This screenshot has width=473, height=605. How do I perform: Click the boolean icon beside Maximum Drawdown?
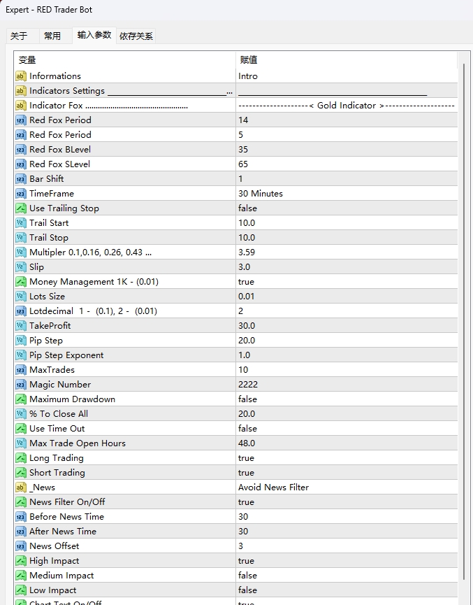coord(20,399)
